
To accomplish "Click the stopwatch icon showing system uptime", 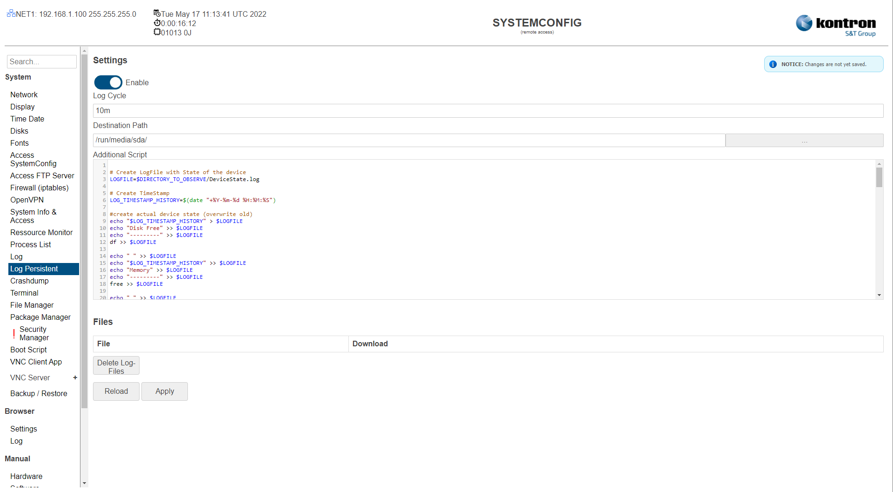I will click(x=157, y=23).
